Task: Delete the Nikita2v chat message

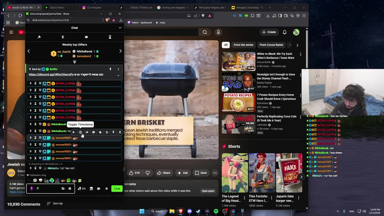Action: (31, 168)
